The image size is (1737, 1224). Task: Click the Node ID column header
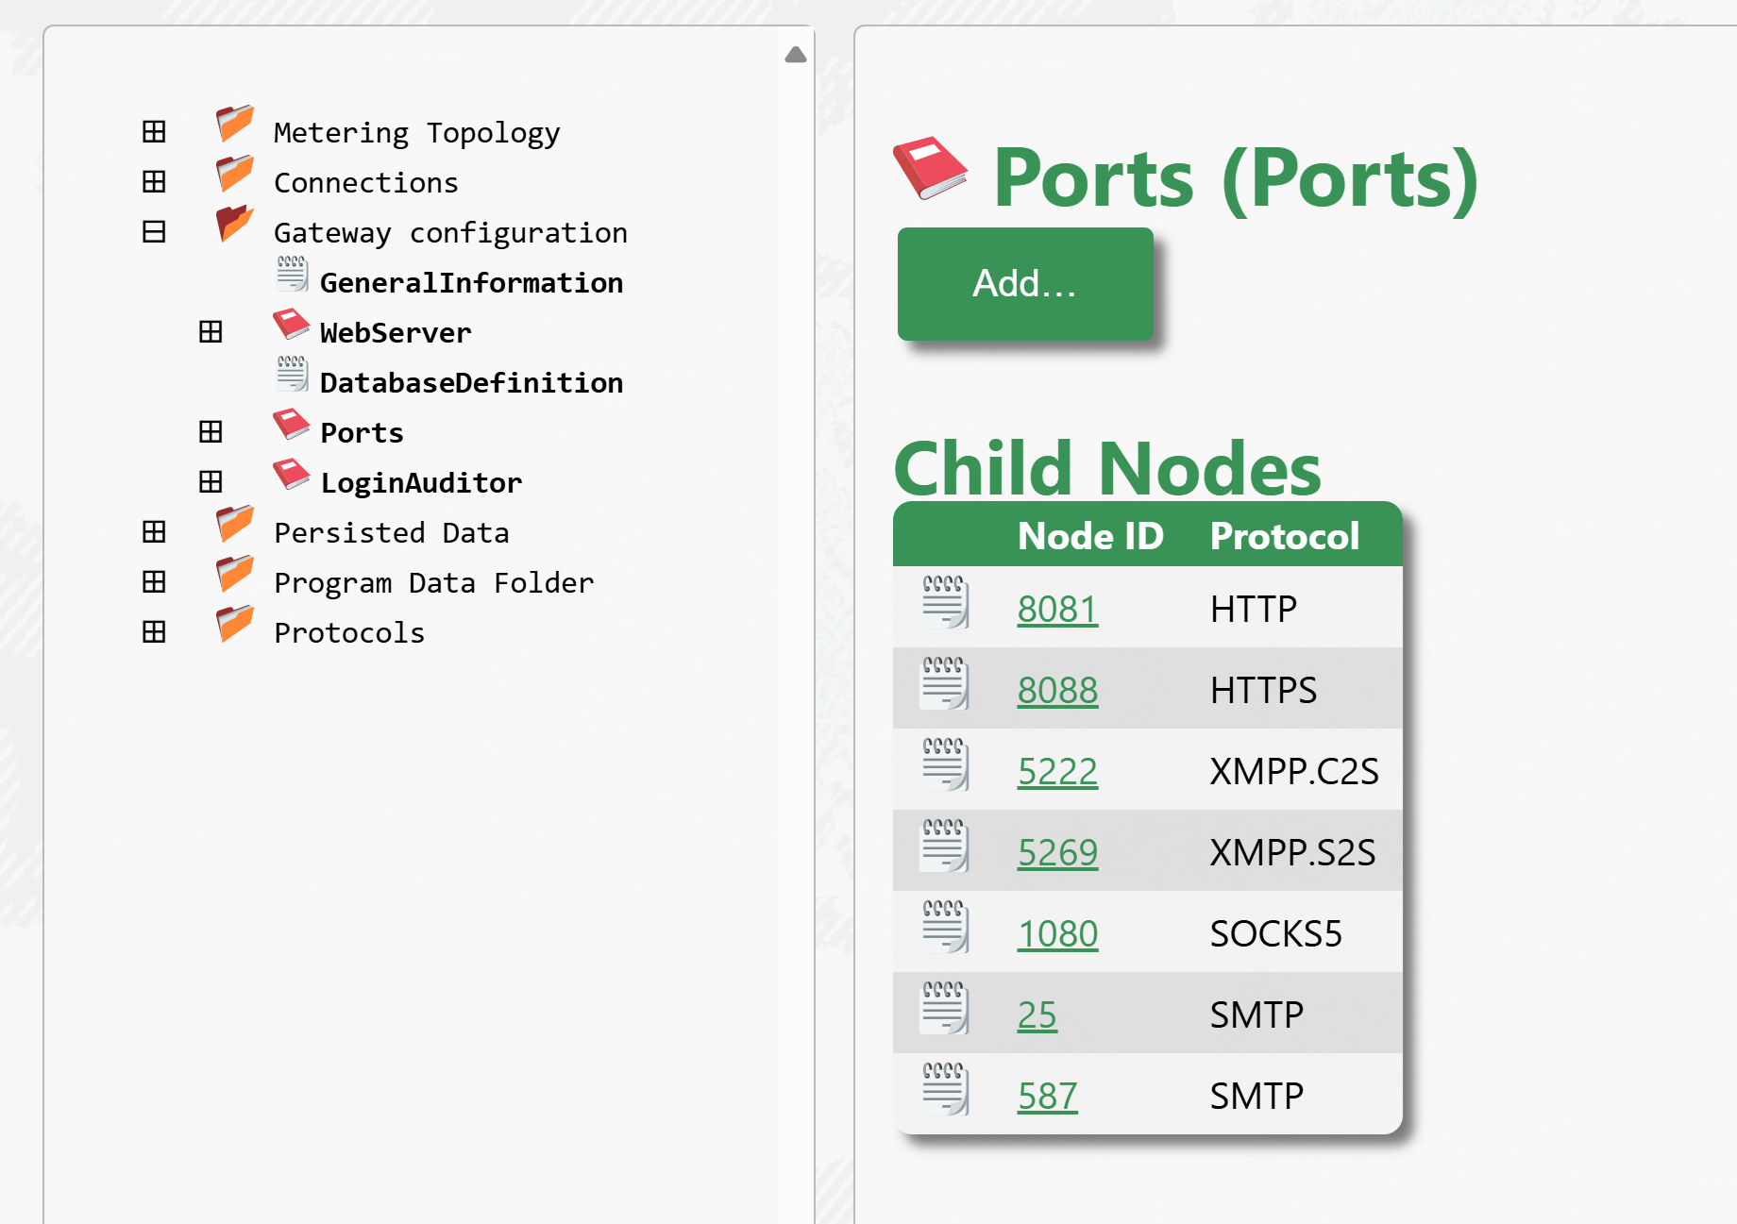pos(1090,536)
